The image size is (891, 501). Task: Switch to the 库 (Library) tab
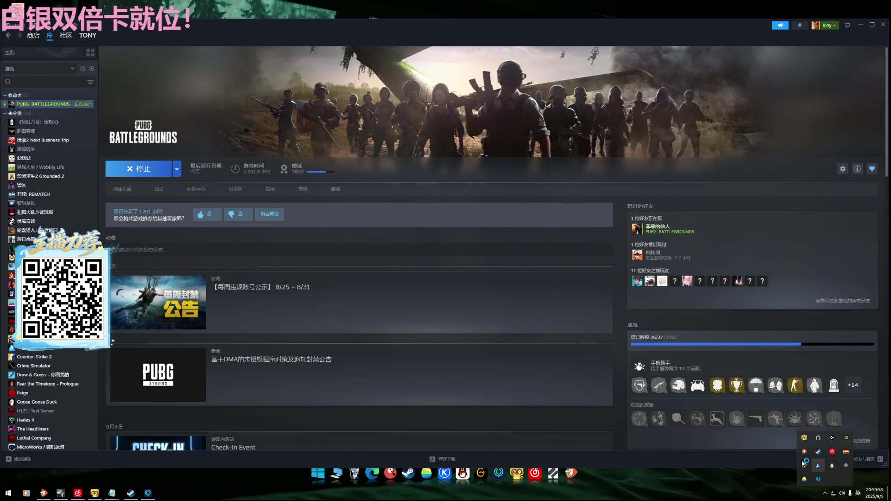point(50,35)
